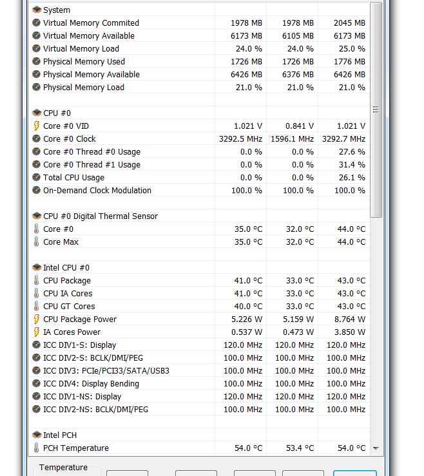This screenshot has height=476, width=424.
Task: Select ICC DIV3: PCIe/PCI33/SATA/USB3 sensor row
Action: pos(199,370)
